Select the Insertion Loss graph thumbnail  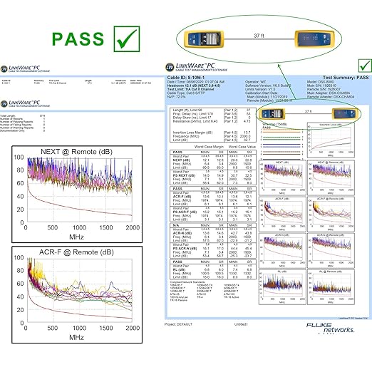[331, 140]
